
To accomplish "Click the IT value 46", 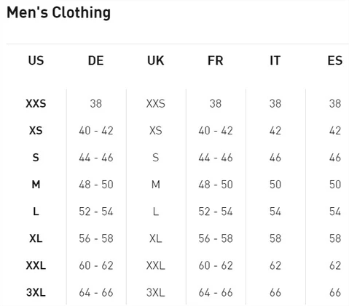I will click(275, 158).
